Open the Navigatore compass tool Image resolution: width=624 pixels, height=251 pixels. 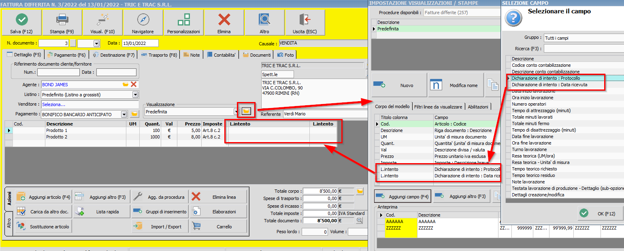143,23
